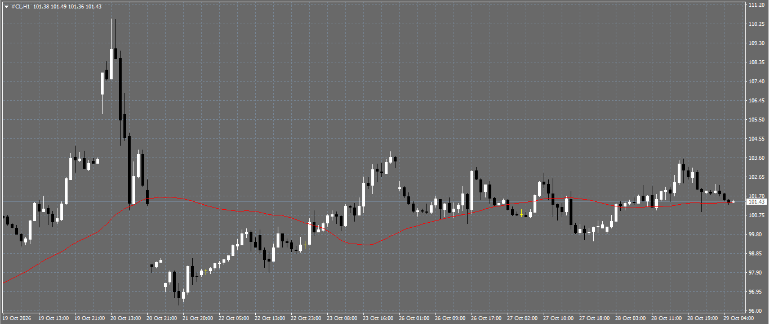
Task: Click the 111.20 price scale label
Action: tap(756, 4)
